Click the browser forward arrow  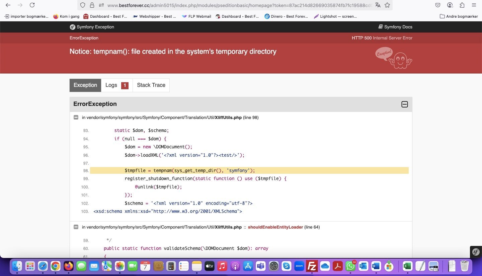(20, 5)
